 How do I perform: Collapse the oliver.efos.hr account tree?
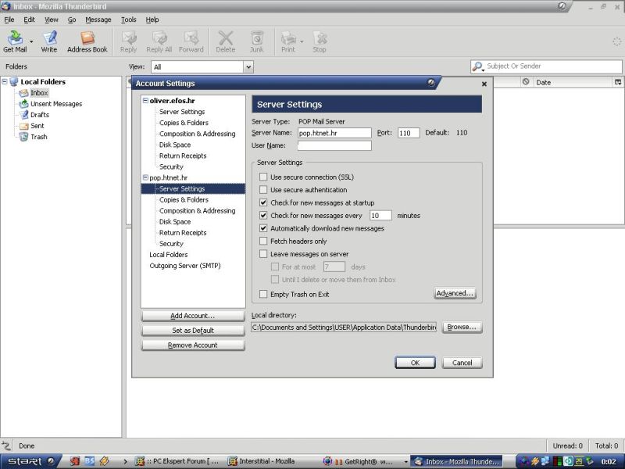point(145,101)
